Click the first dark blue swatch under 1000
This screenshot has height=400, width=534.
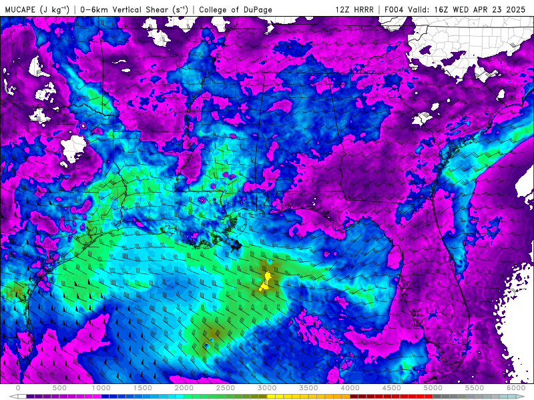click(x=105, y=397)
